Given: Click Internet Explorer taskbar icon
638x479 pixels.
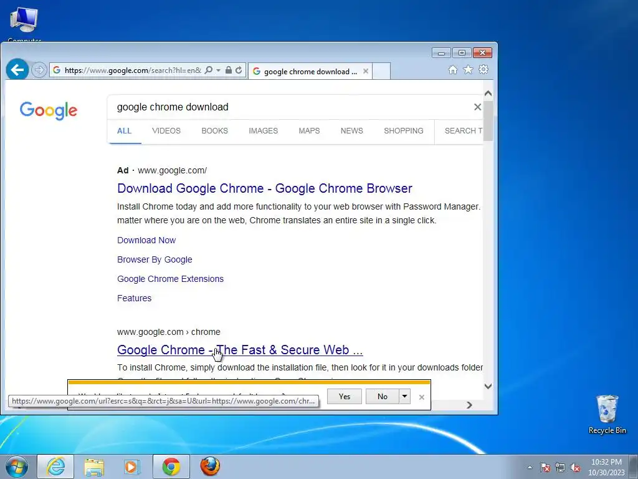Looking at the screenshot, I should pyautogui.click(x=55, y=467).
